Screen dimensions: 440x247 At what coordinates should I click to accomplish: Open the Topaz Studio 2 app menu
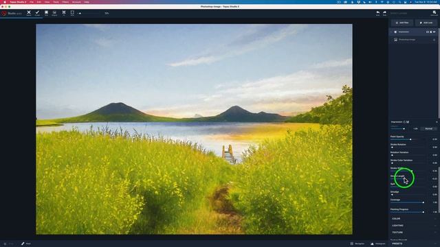[x=18, y=2]
